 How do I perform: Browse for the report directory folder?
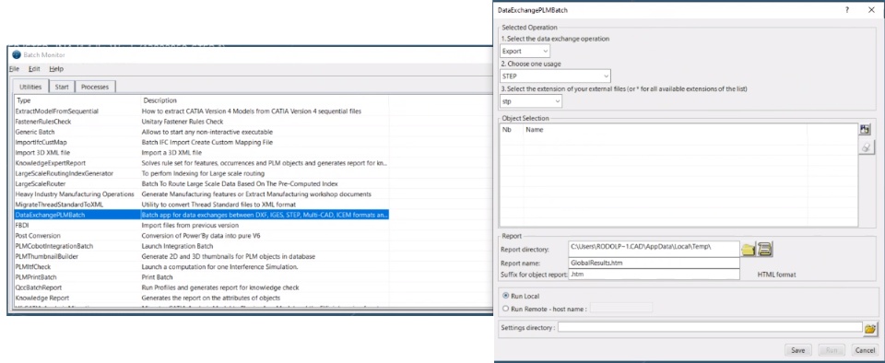click(x=749, y=249)
